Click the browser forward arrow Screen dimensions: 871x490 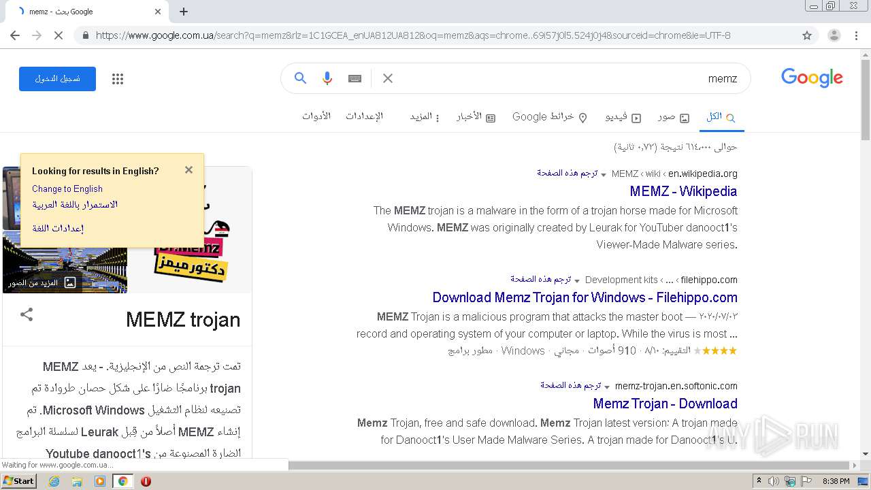point(37,35)
